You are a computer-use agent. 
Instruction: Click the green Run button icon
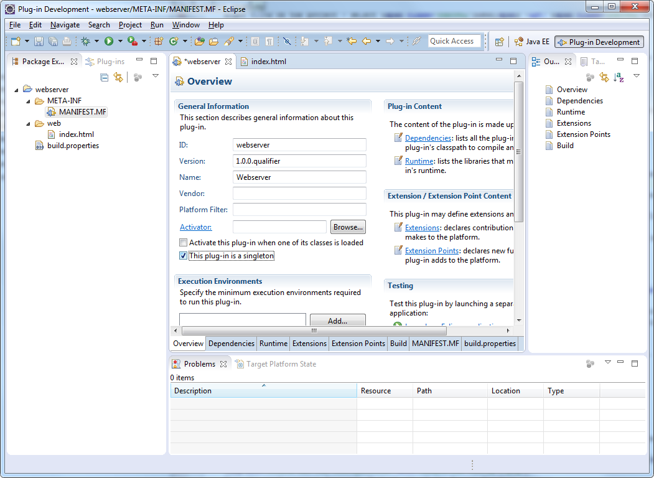click(x=109, y=41)
